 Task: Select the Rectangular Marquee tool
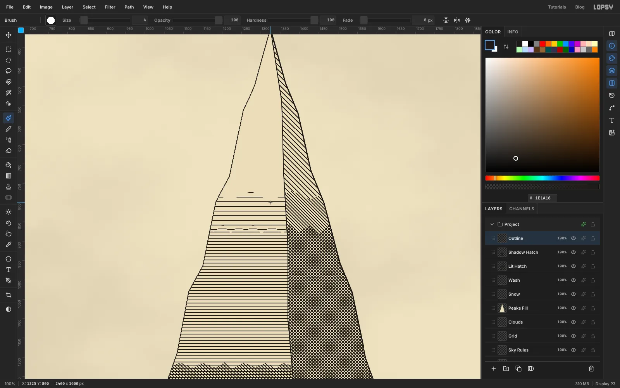9,49
